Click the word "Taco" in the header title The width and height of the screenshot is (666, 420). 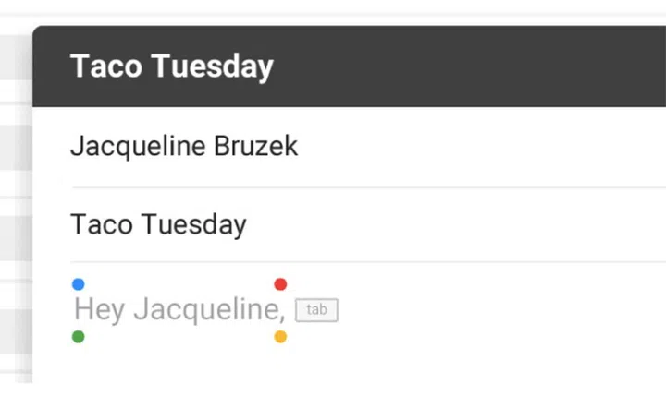[105, 66]
